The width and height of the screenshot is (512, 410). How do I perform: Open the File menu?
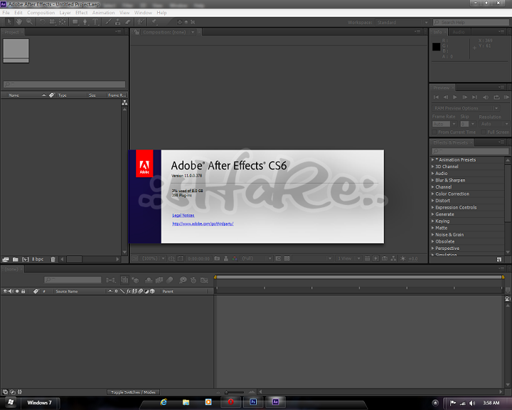pyautogui.click(x=6, y=12)
